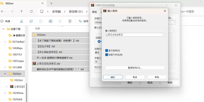The width and height of the screenshot is (204, 102).
Task: Toggle the 加密文件名(N) checkbox
Action: (x=107, y=55)
